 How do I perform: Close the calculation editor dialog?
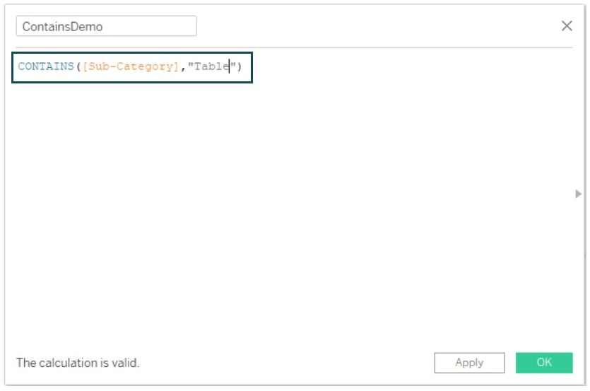(567, 26)
